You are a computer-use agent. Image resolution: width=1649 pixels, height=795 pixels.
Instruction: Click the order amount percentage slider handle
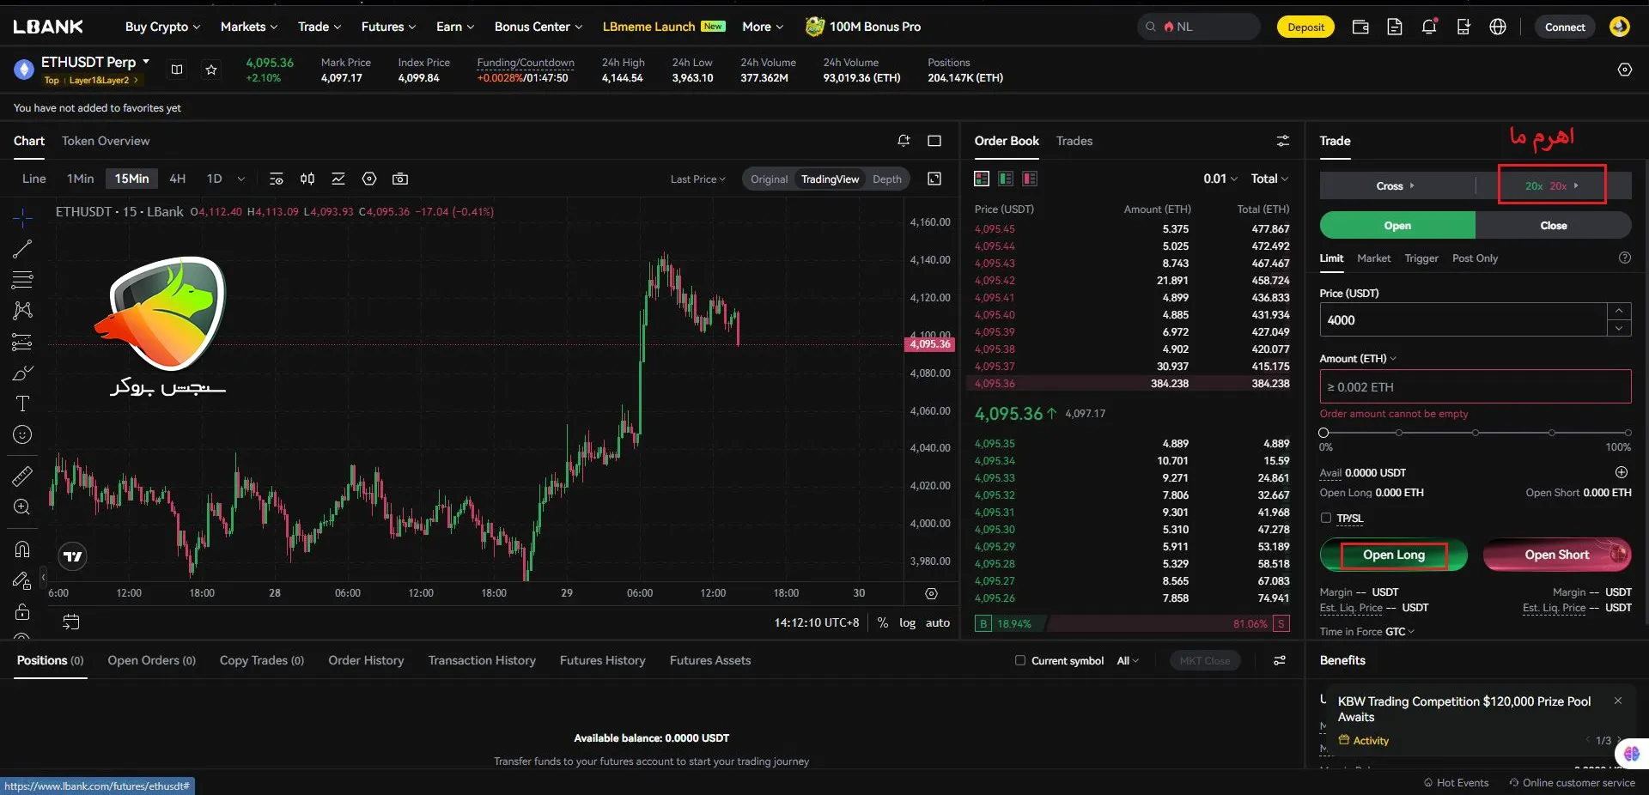click(1323, 433)
